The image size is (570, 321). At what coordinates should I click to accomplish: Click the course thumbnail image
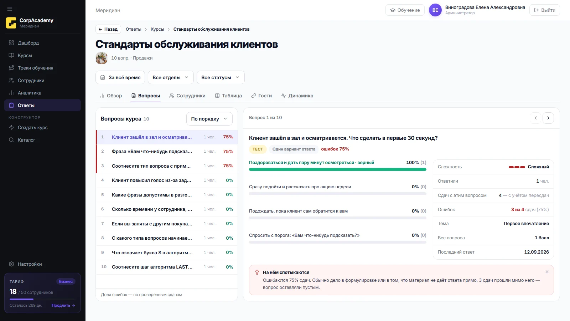102,58
